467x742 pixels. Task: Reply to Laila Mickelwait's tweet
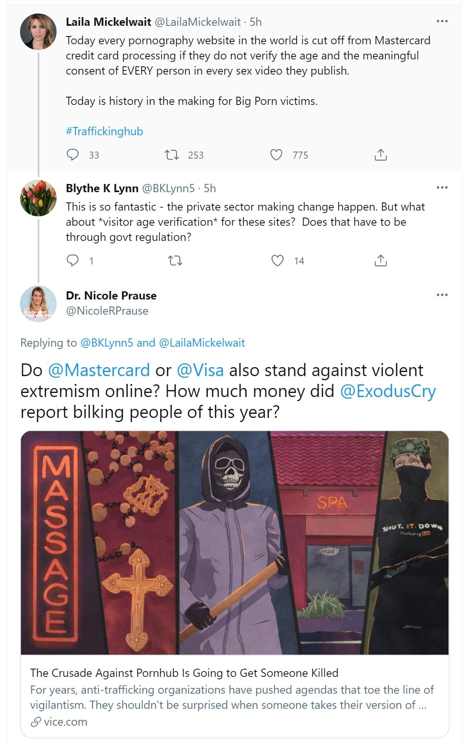[x=73, y=155]
